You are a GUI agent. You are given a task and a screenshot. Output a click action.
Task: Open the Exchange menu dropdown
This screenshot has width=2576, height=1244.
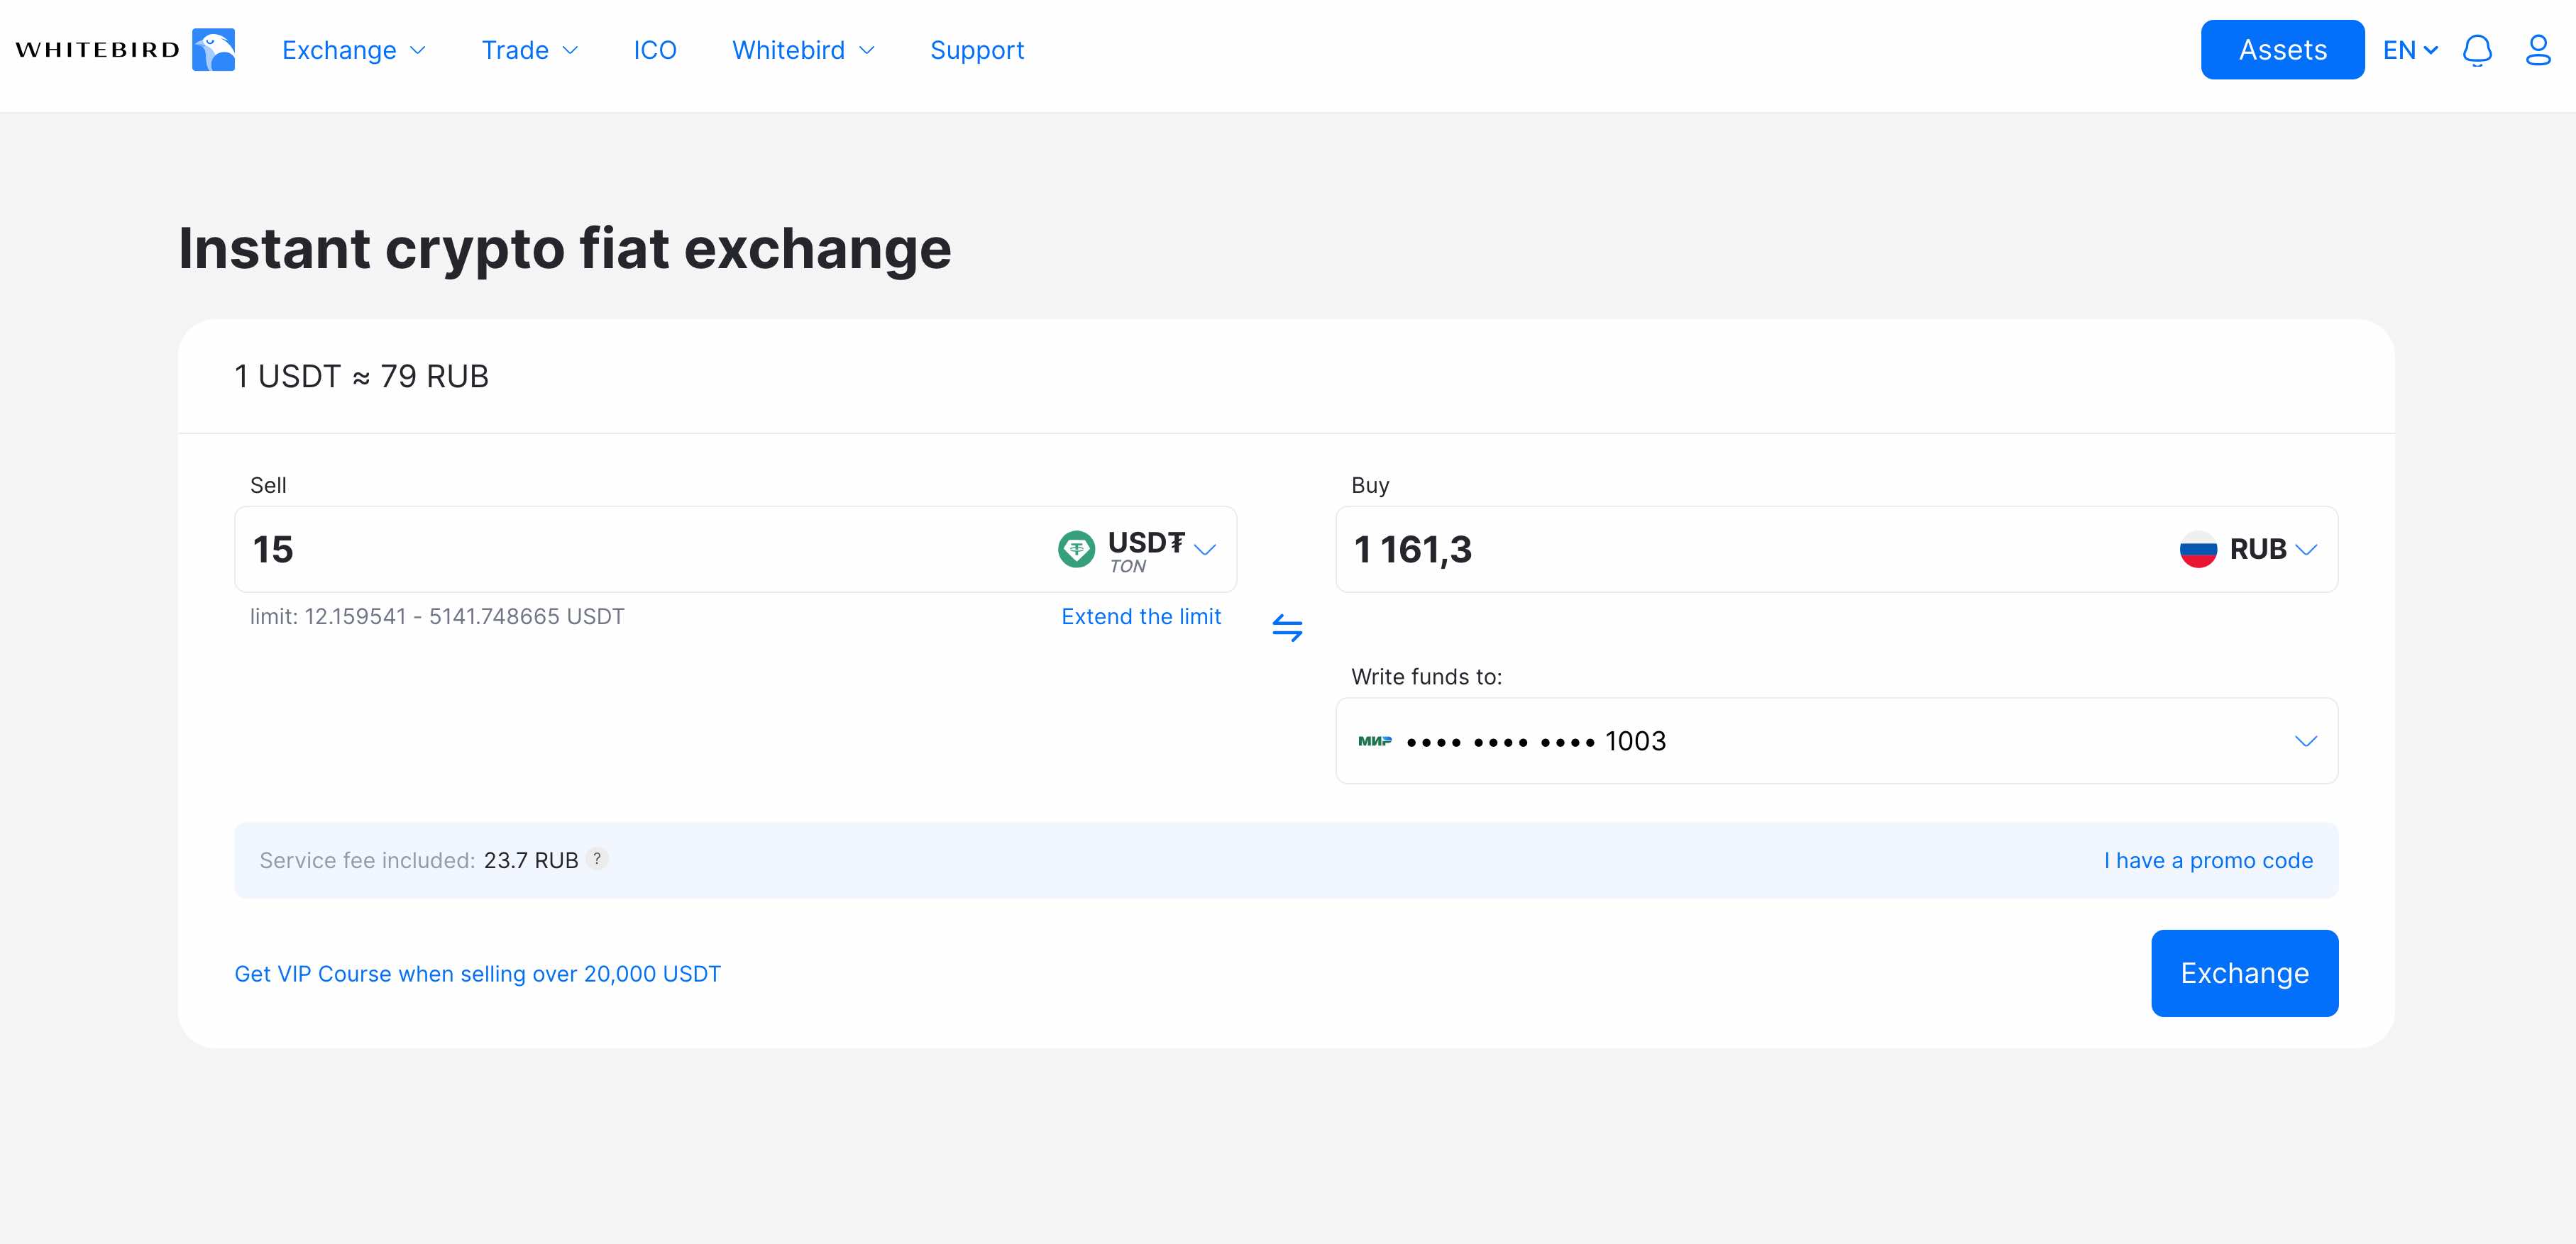tap(354, 50)
